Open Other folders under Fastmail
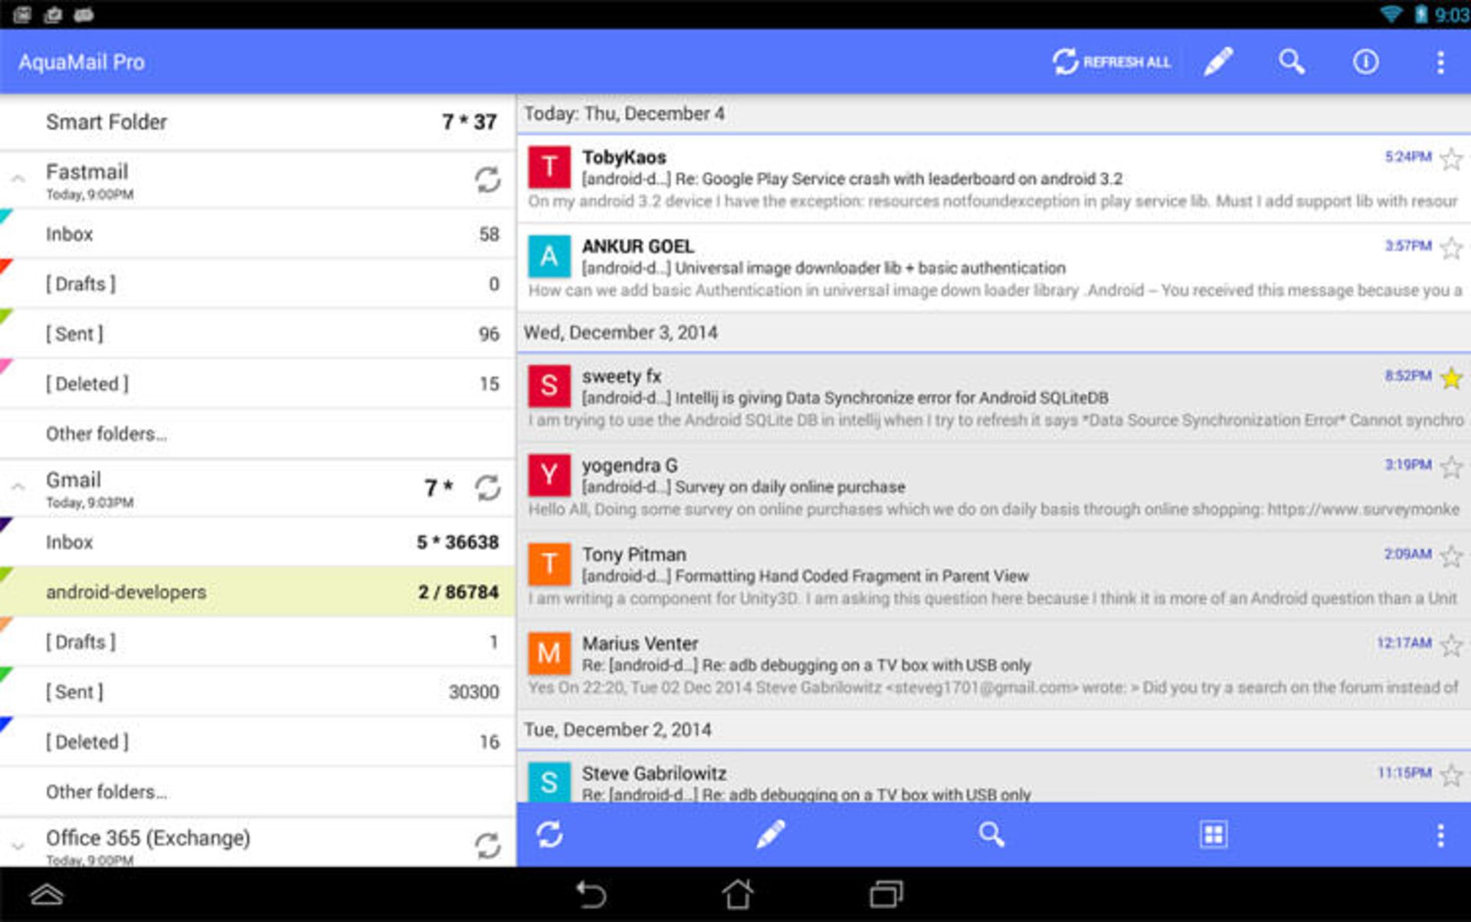1471x922 pixels. [x=257, y=434]
